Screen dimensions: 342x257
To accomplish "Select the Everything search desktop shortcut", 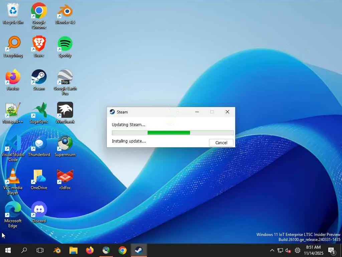I will tap(13, 47).
